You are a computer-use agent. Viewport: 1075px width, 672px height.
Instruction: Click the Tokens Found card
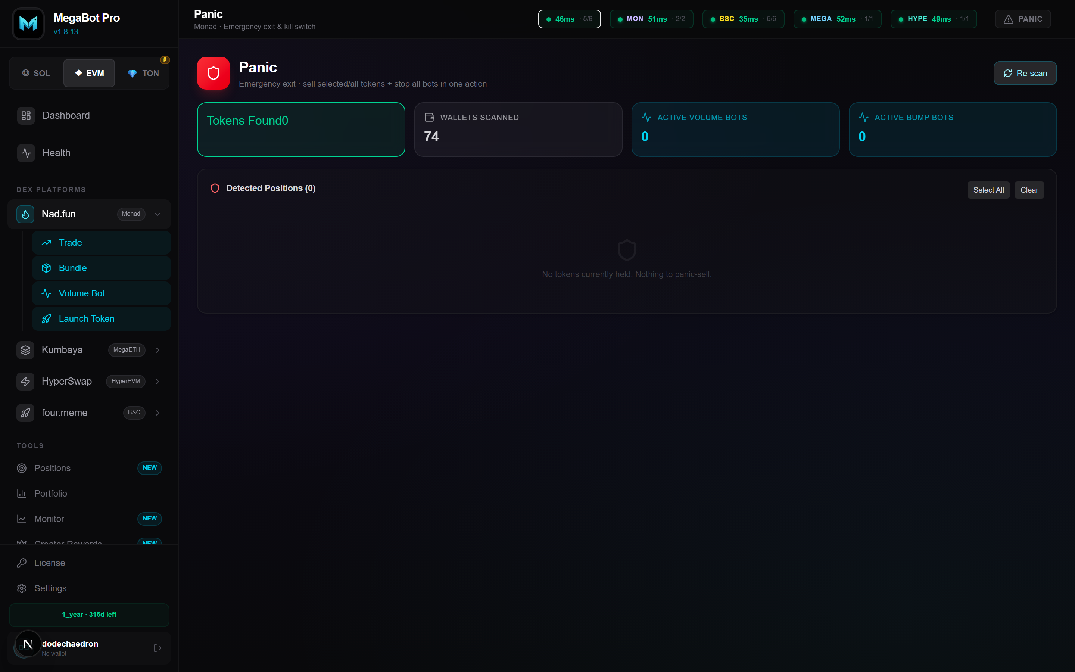[301, 129]
